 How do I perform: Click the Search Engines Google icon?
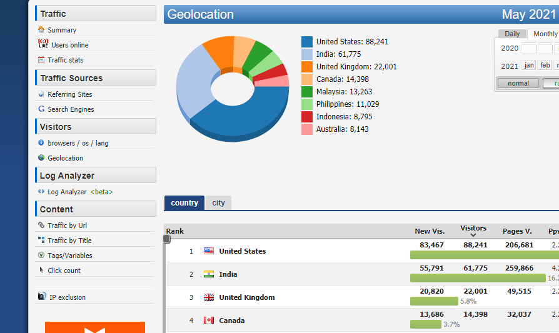[41, 109]
